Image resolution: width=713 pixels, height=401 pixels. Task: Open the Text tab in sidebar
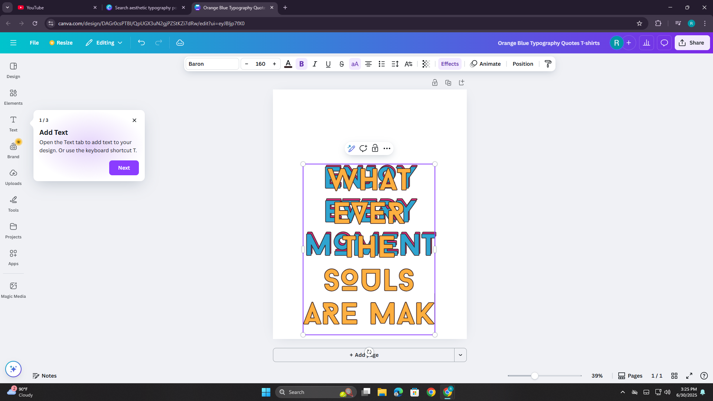coord(13,124)
